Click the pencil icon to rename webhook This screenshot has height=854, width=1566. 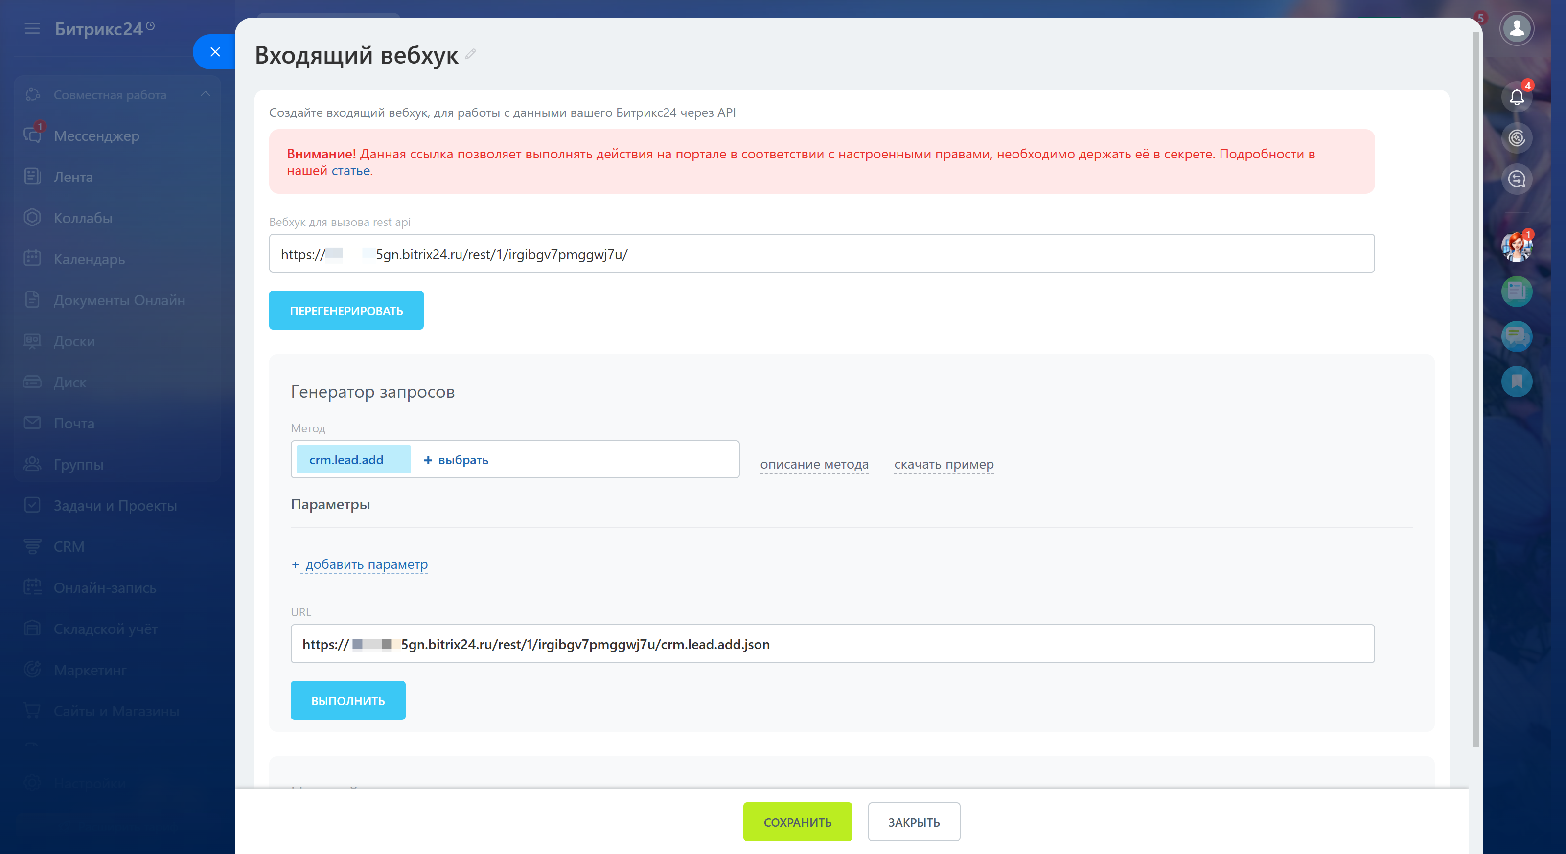click(x=470, y=55)
